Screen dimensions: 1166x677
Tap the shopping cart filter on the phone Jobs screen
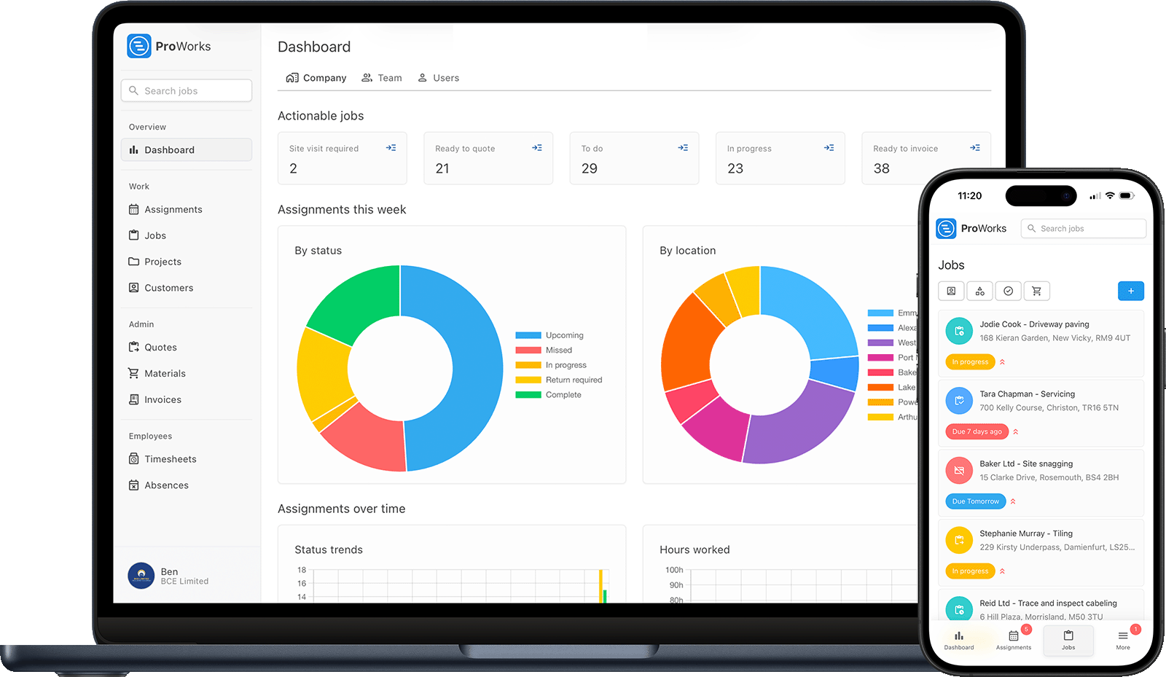pos(1036,291)
